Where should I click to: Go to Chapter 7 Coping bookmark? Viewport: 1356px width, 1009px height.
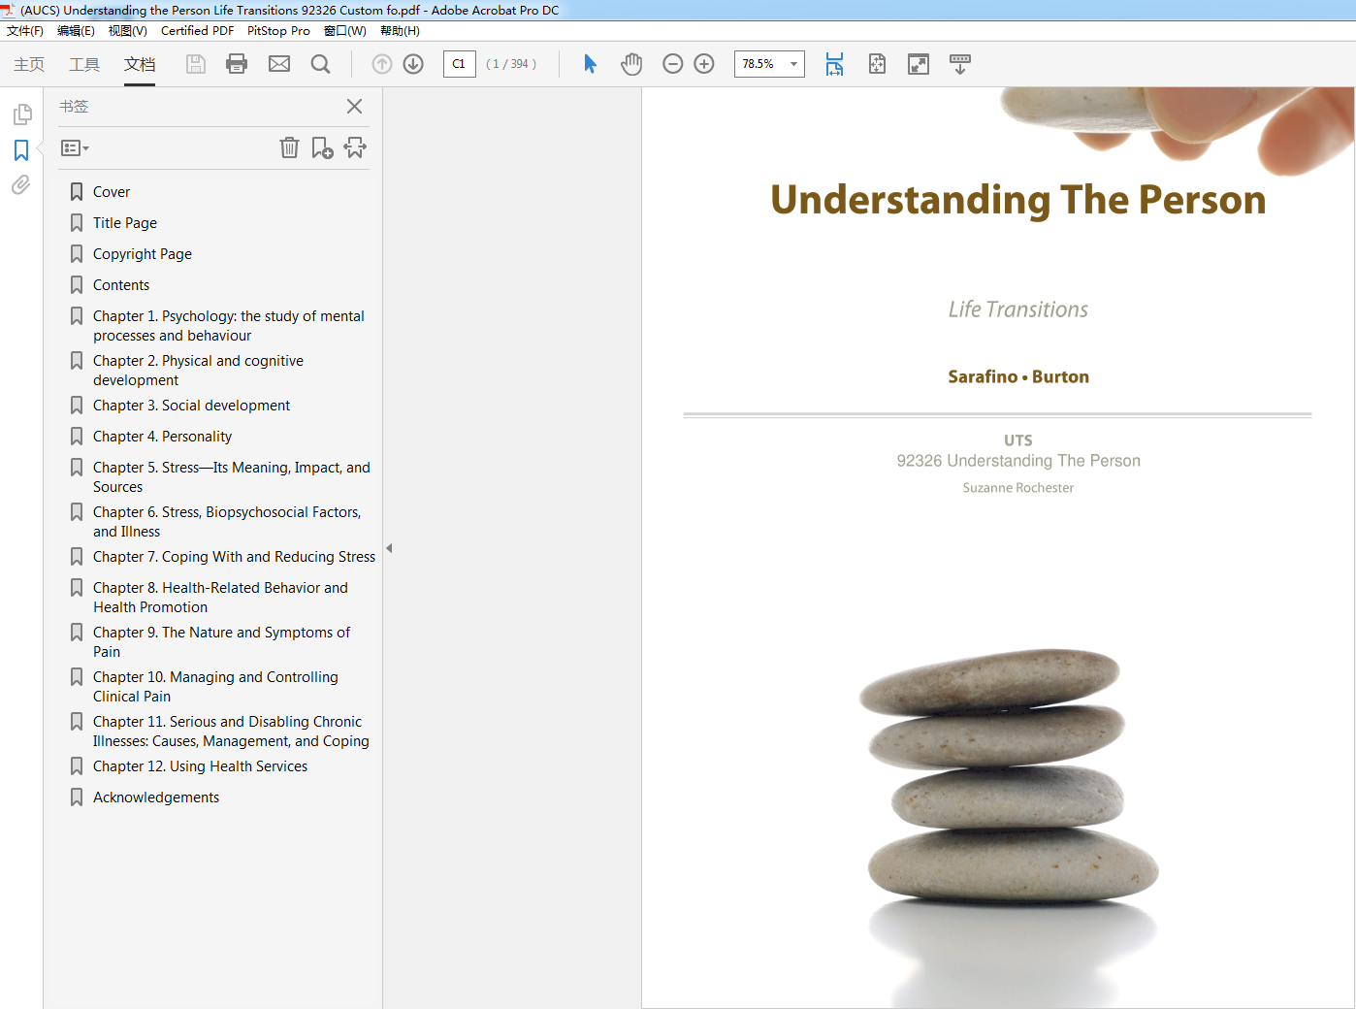(x=234, y=557)
